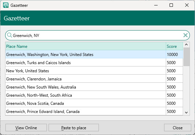Click score 5000 of Turks and Caicos row

tap(174, 62)
